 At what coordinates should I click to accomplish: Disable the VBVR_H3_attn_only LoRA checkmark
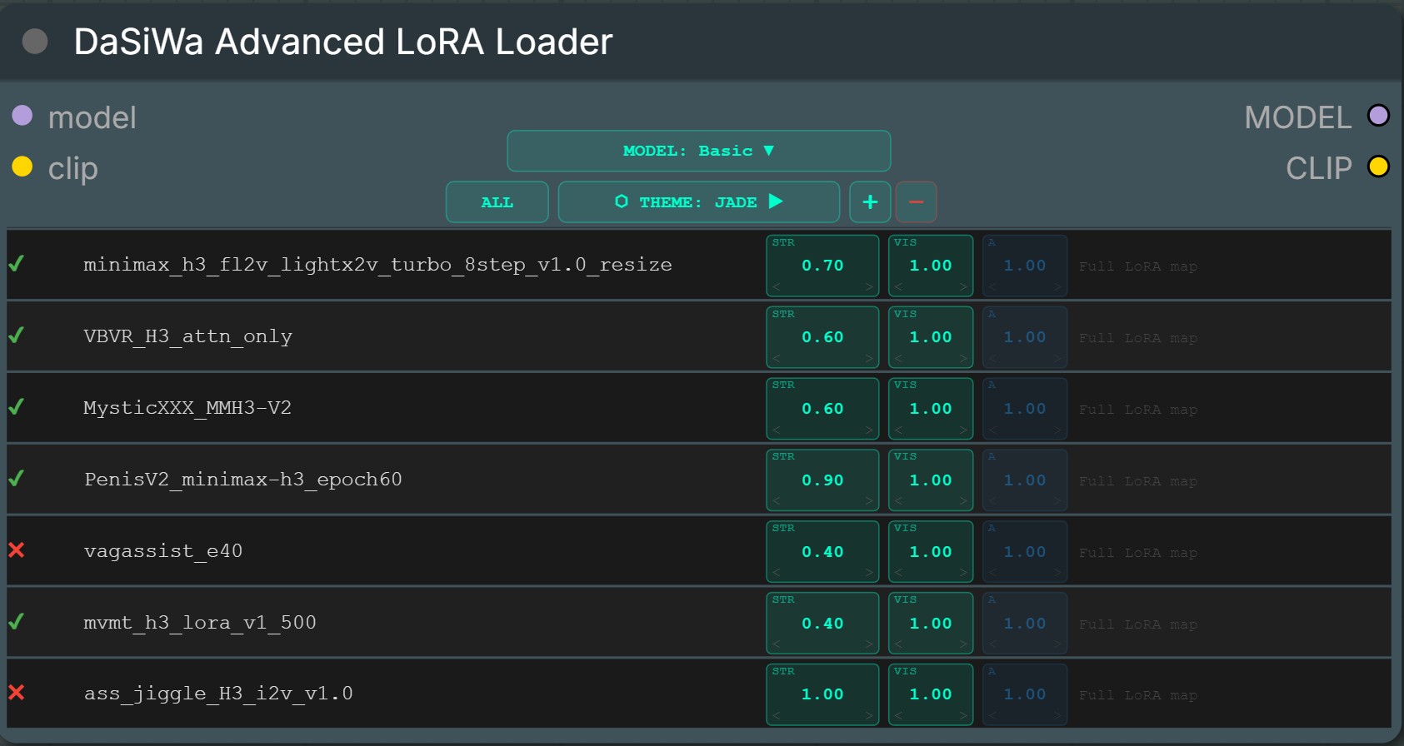coord(16,336)
